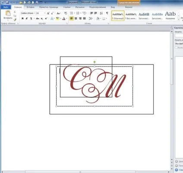Click the Cut scissors icon

pyautogui.click(x=15, y=12)
